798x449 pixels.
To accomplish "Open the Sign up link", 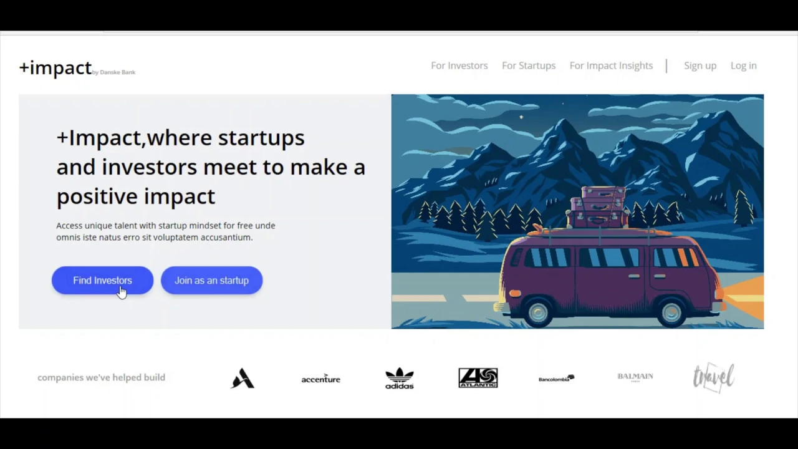I will point(700,65).
